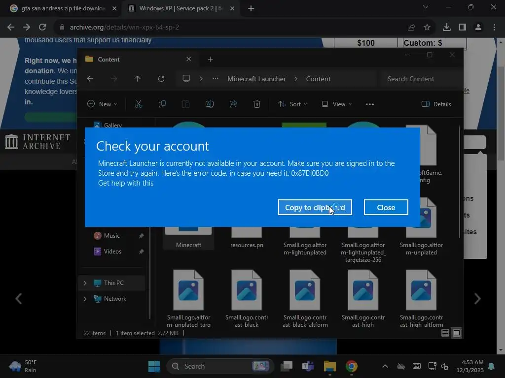Copy the error code to clipboard
The height and width of the screenshot is (378, 505).
pos(315,207)
